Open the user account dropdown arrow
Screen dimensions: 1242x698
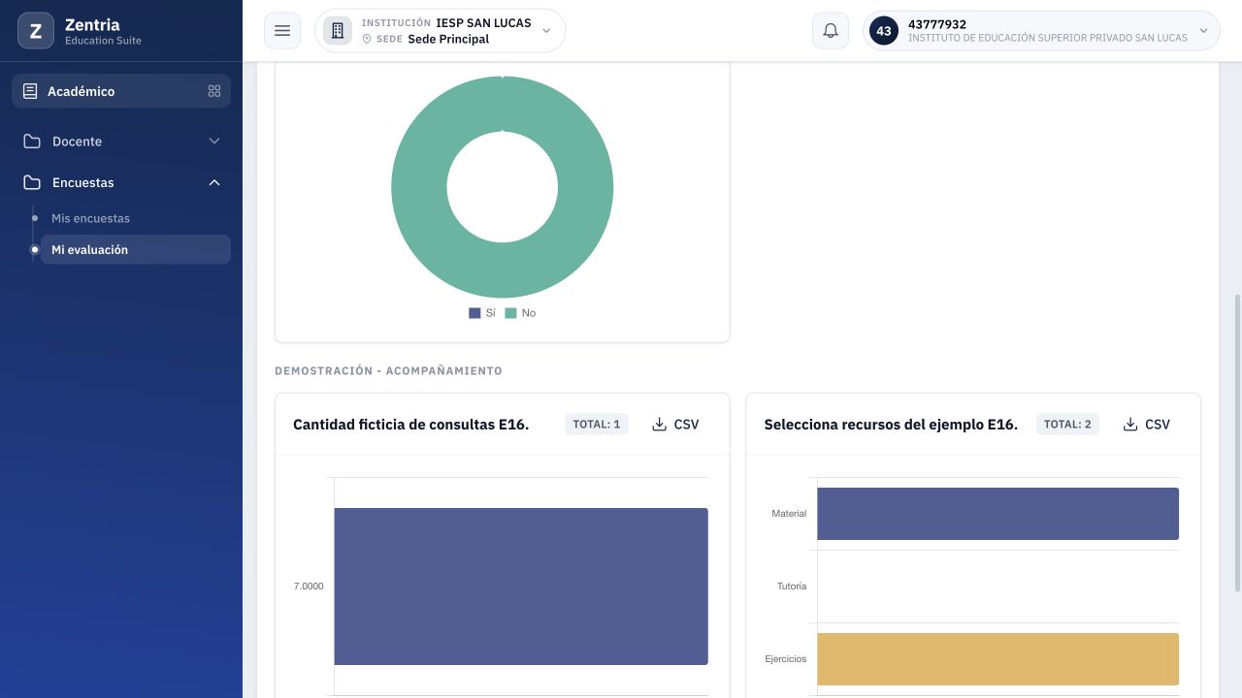[1204, 31]
